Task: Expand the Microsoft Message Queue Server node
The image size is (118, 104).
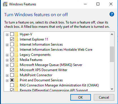Action: 7,65
